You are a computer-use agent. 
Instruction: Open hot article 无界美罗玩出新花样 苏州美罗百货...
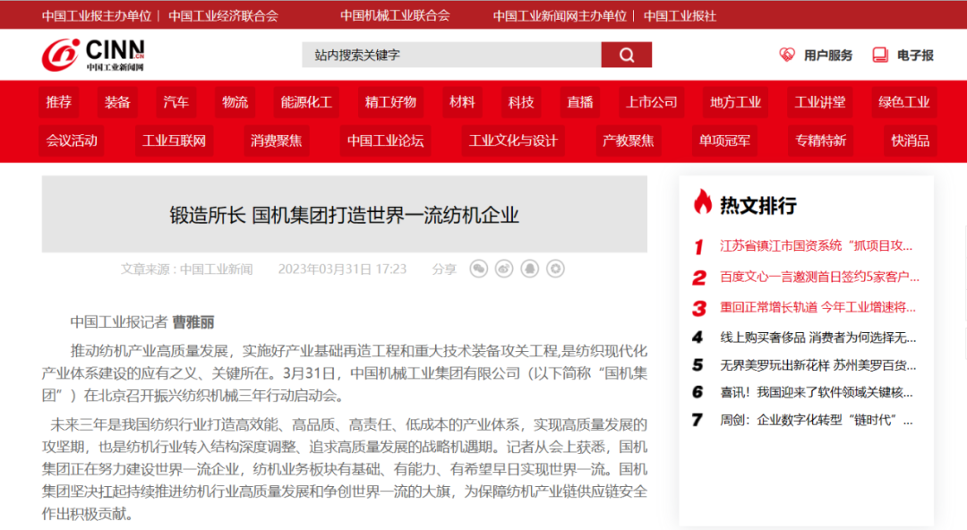tap(817, 365)
